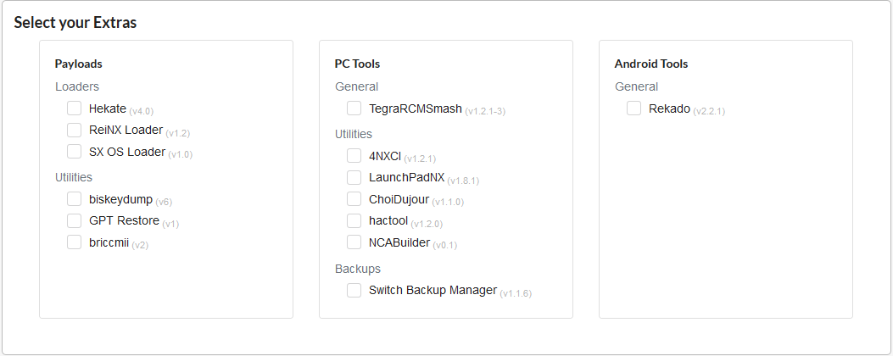Click the PC Tools card heading
The image size is (893, 356).
pyautogui.click(x=357, y=64)
